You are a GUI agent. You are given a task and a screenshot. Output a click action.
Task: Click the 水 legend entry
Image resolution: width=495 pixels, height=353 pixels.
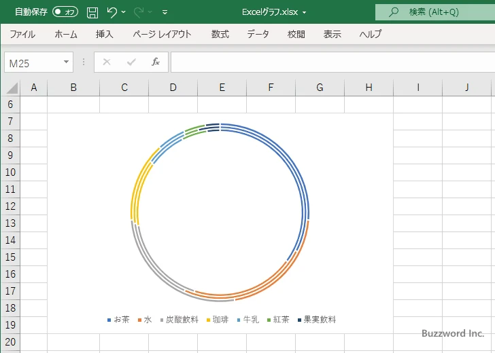coord(145,320)
